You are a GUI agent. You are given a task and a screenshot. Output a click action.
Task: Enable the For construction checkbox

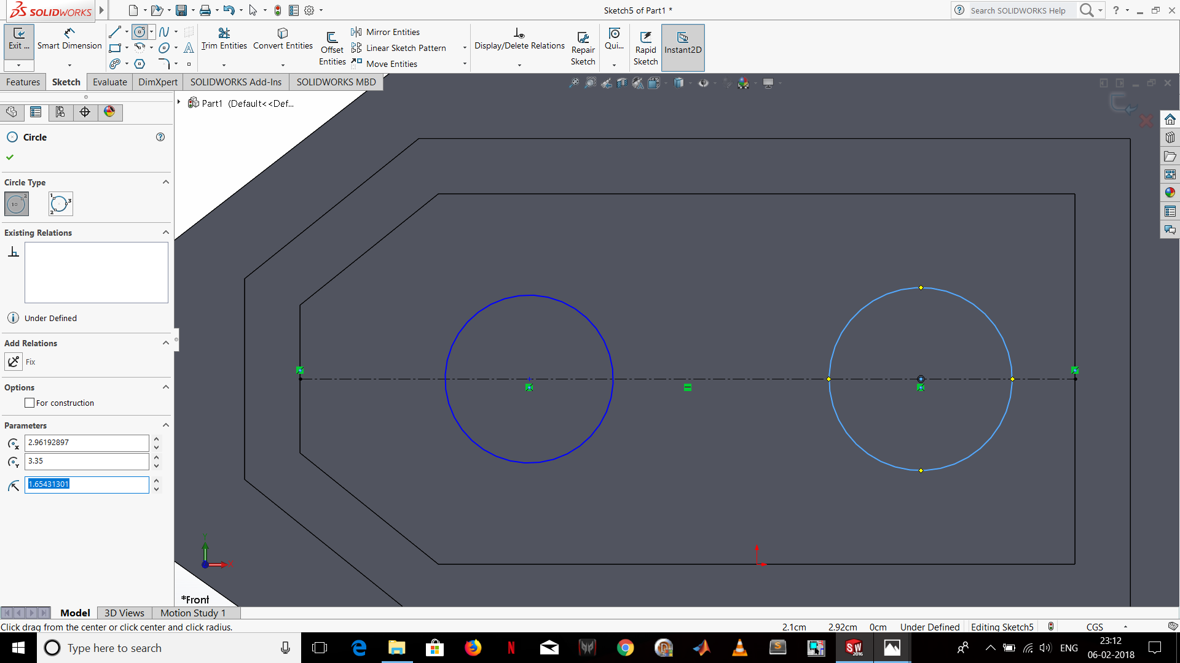click(29, 403)
